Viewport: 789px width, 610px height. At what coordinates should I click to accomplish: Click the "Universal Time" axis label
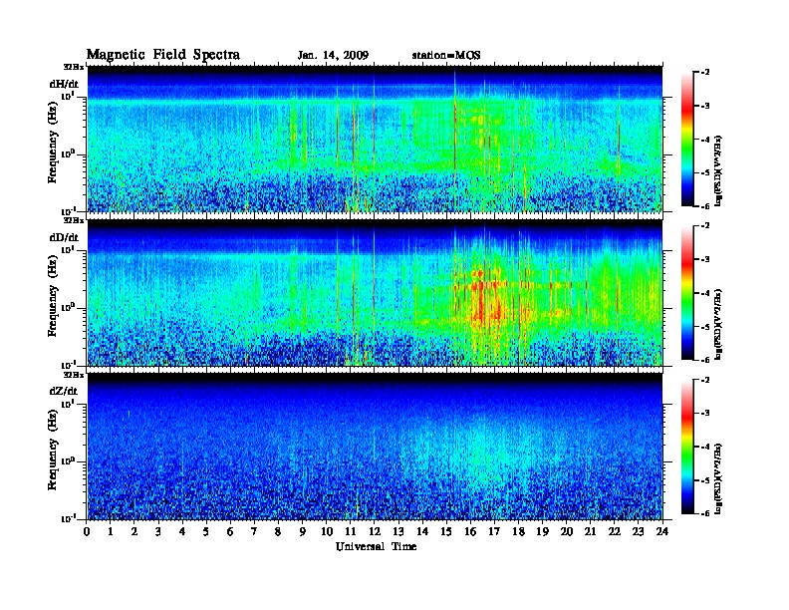(x=376, y=546)
